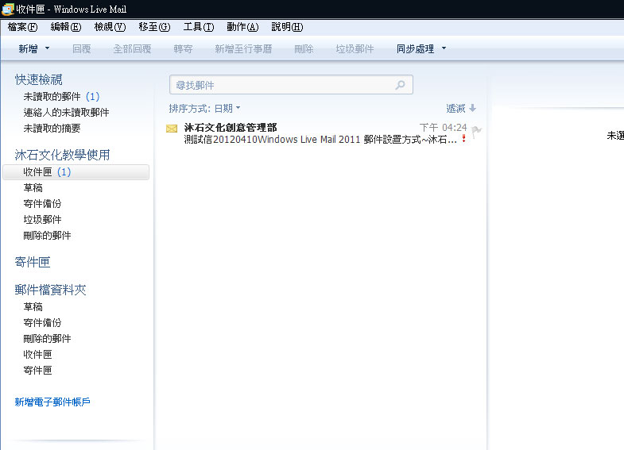The width and height of the screenshot is (624, 450).
Task: Select 寄件備份 under 沐石文化教學使用 account
Action: tap(42, 204)
